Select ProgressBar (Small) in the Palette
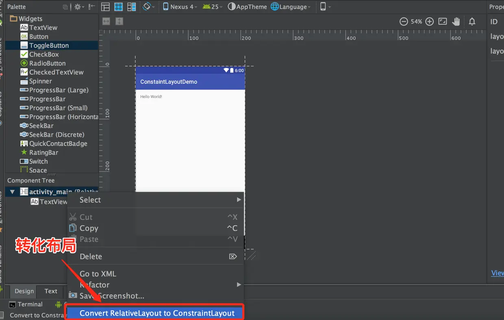The width and height of the screenshot is (504, 320). tap(54, 108)
